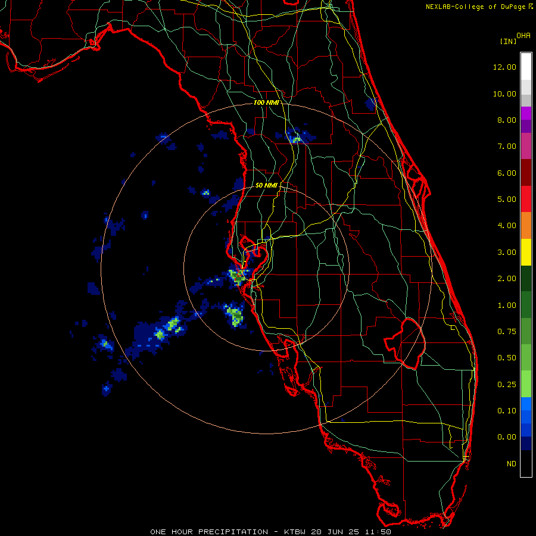The width and height of the screenshot is (536, 536).
Task: Click the darkest green swatch beside 2.00
Action: pos(526,278)
